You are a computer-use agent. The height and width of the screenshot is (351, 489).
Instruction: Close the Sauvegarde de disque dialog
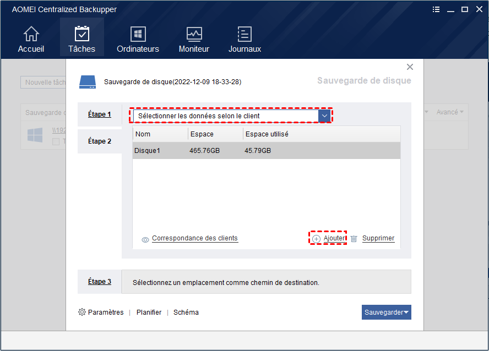410,67
